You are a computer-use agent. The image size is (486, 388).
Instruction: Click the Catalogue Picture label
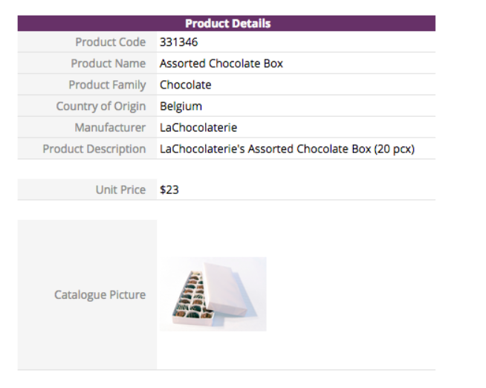point(100,295)
